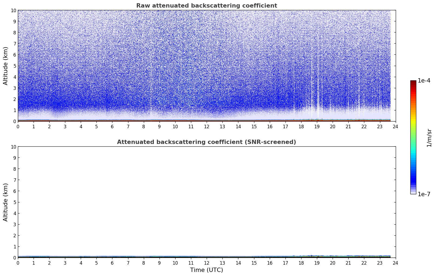Click the "Time (UTC)" axis label
Viewport: 435px width, 276px height.
pos(206,270)
